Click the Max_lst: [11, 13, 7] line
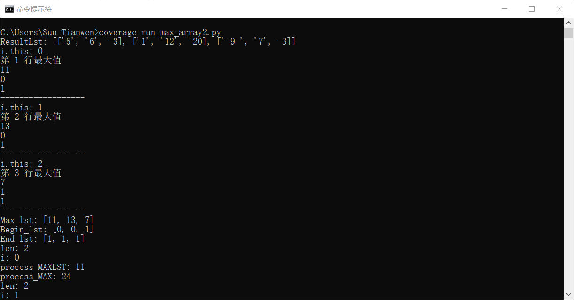This screenshot has height=300, width=574. tap(47, 220)
